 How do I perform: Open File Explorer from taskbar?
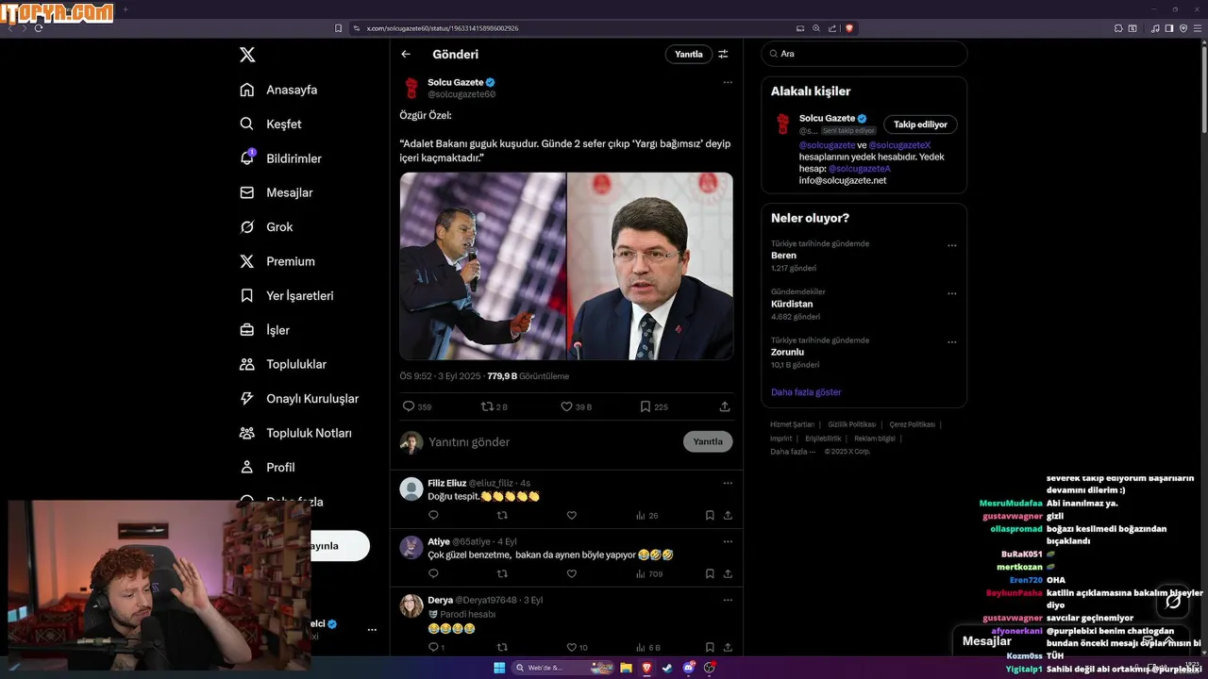point(626,668)
